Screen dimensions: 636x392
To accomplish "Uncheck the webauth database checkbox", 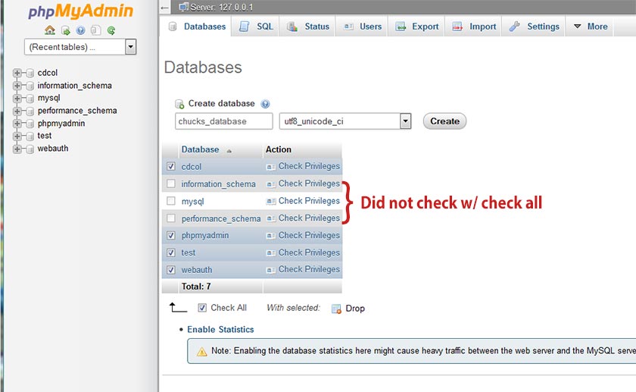I will pos(171,270).
